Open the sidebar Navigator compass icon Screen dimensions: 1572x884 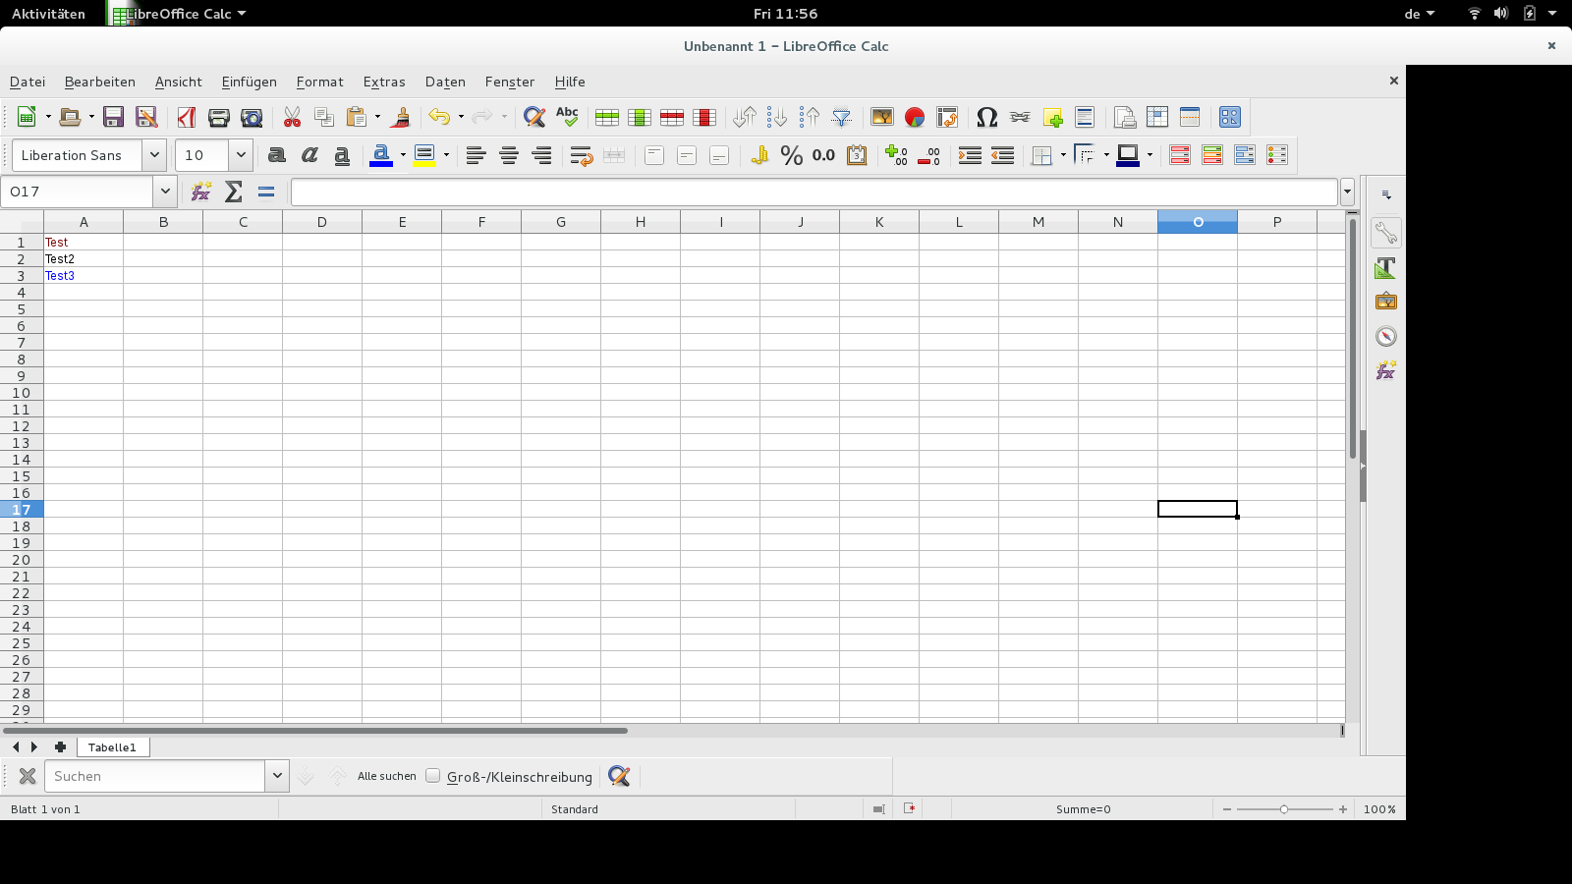click(1386, 336)
